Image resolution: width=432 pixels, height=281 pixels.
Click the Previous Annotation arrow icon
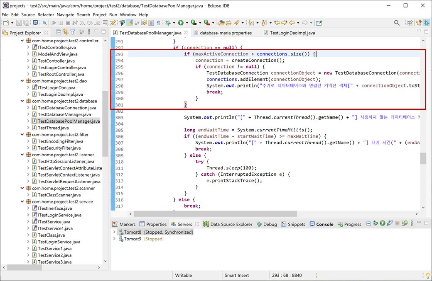click(x=264, y=23)
